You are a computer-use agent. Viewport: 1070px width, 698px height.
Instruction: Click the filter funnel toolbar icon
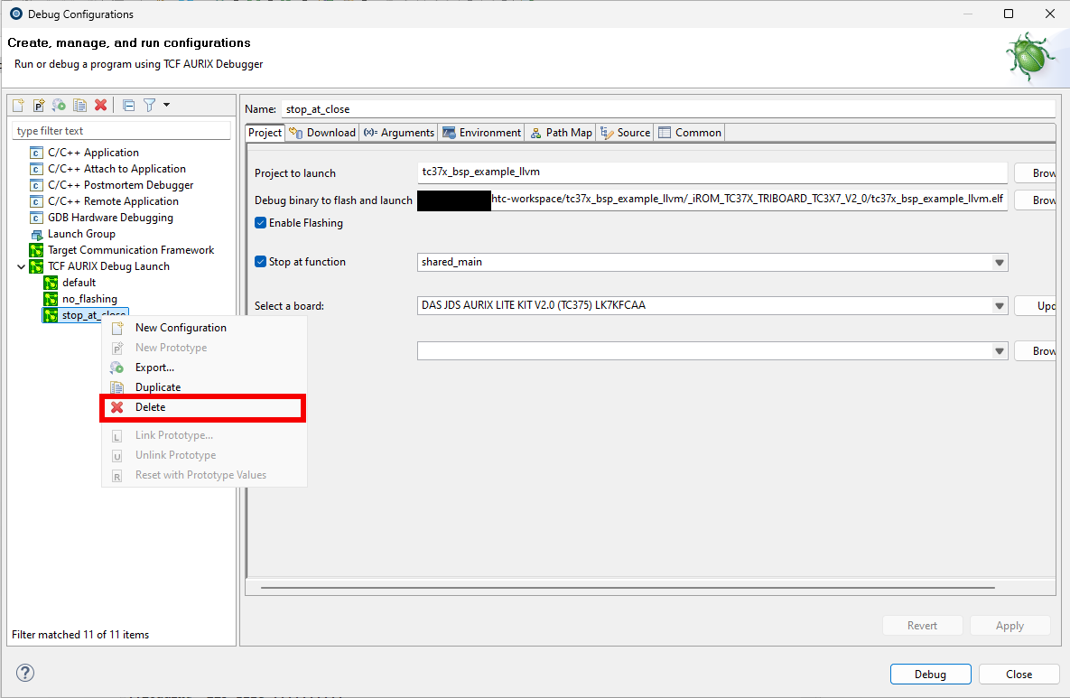(x=150, y=105)
